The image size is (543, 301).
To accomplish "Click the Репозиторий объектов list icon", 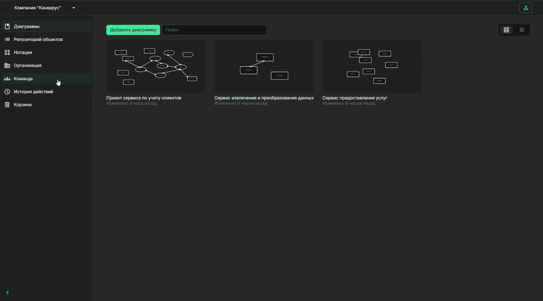I will click(x=7, y=40).
